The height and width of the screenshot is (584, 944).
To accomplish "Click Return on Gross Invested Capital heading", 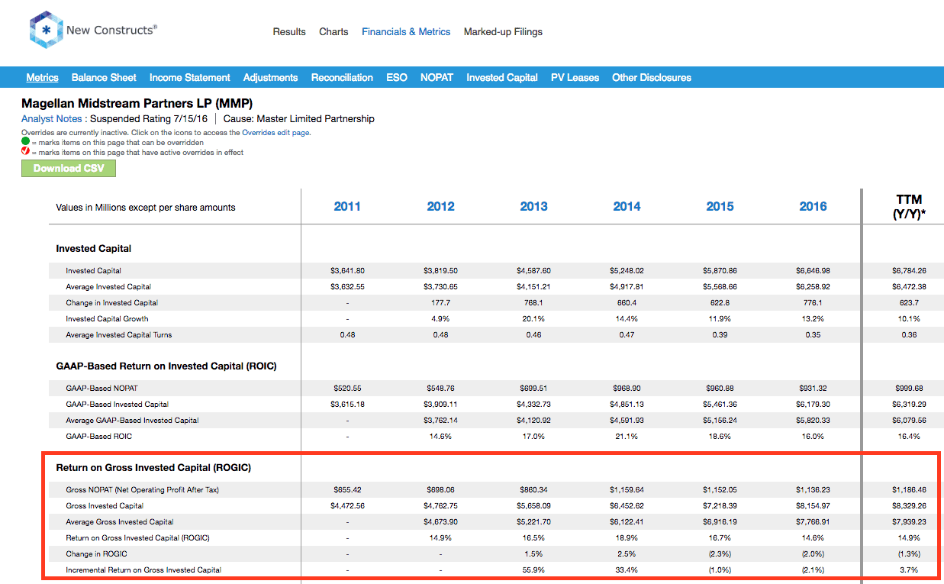I will tap(153, 467).
